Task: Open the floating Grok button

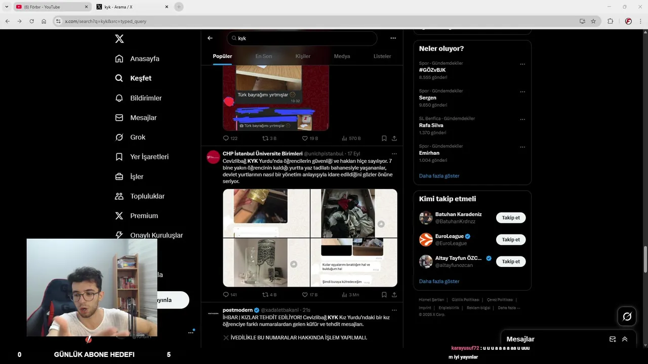Action: pos(627,316)
